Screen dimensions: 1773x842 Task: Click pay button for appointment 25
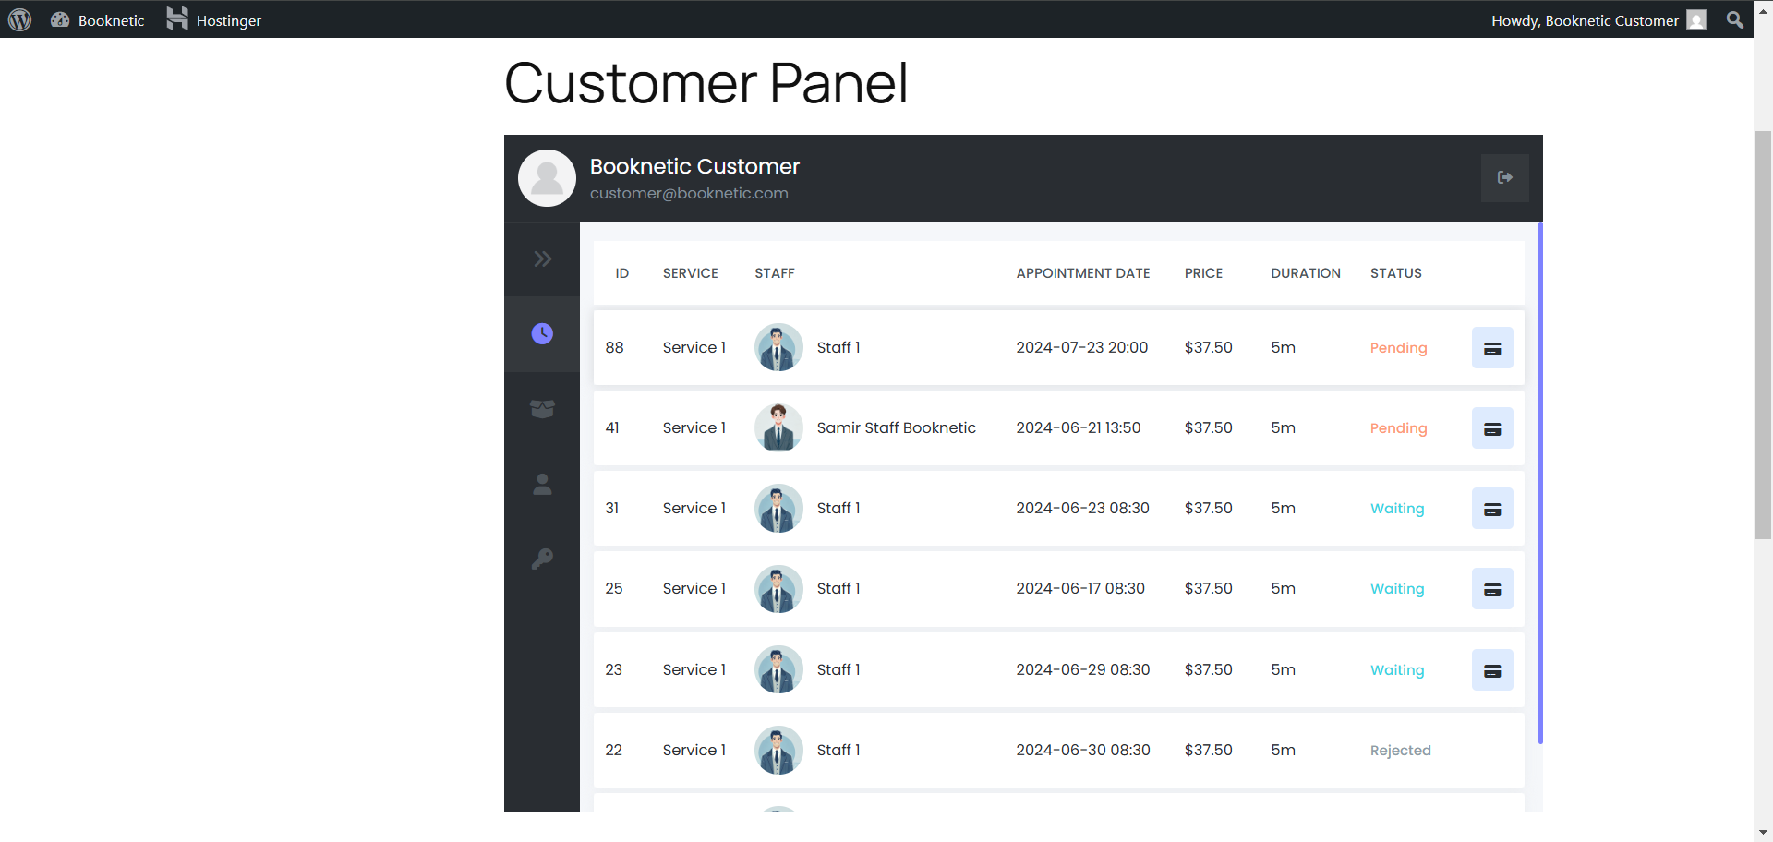(1492, 589)
